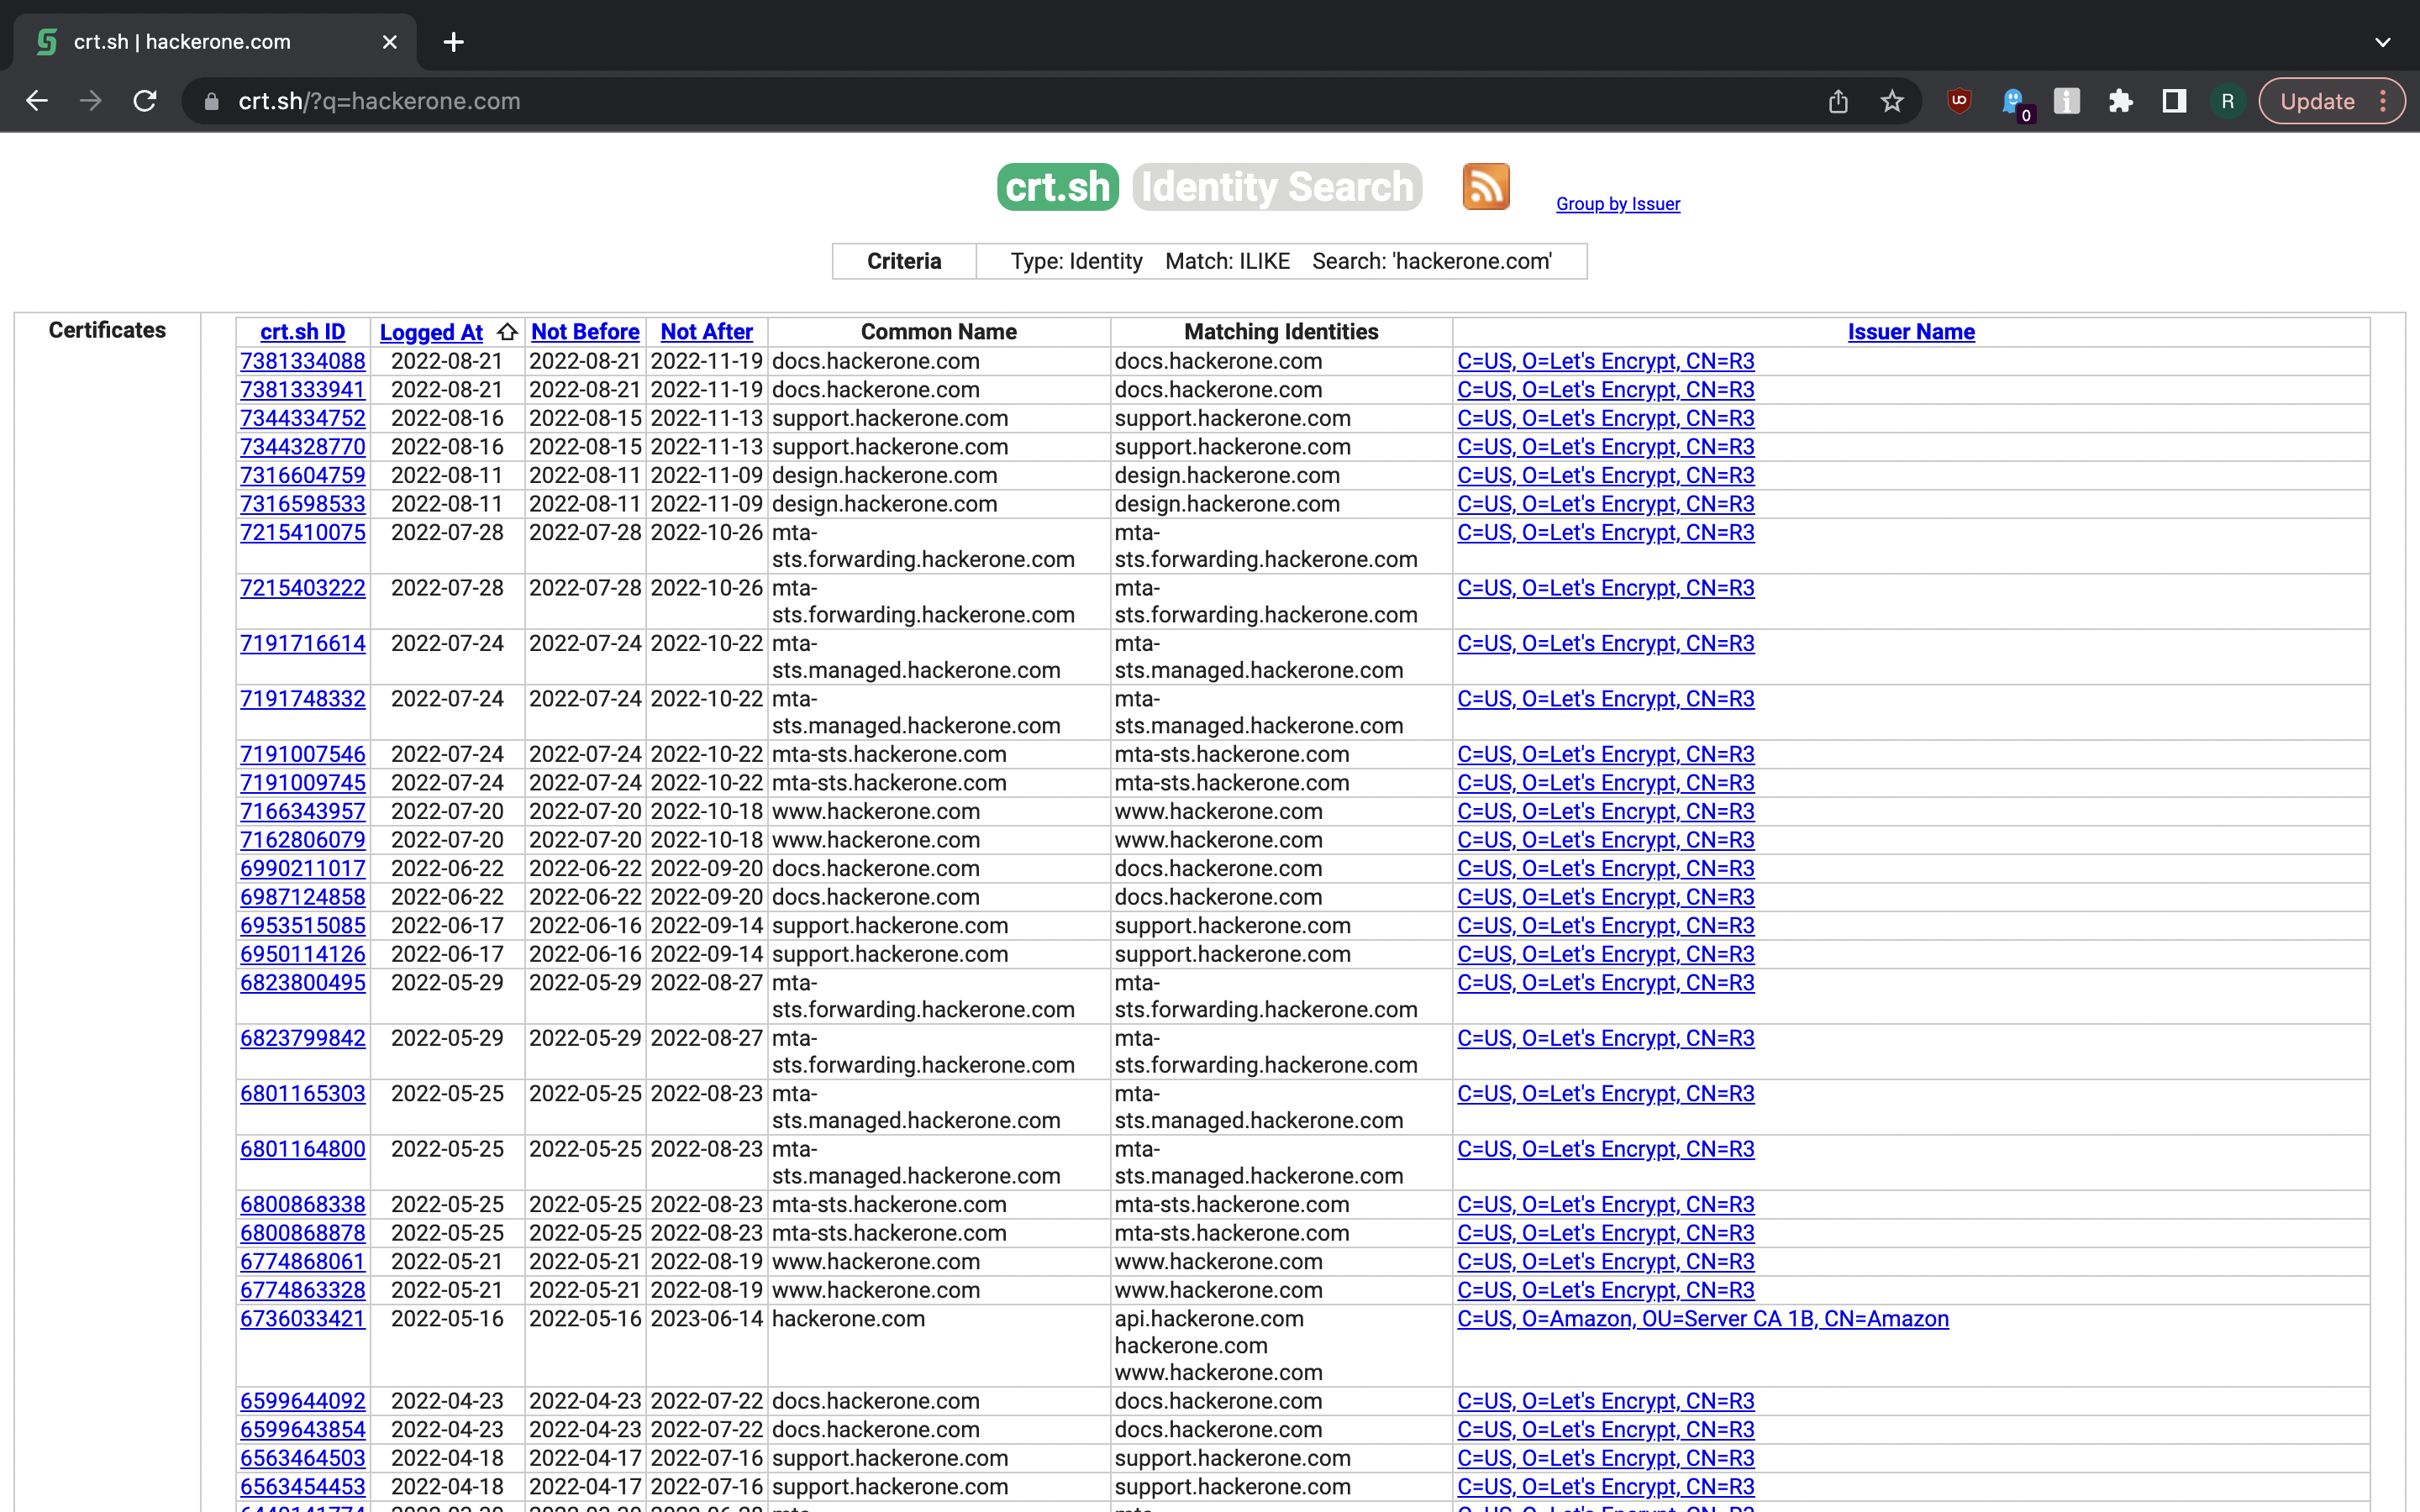Open certificate ID 6599644092
The image size is (2420, 1512).
point(303,1401)
